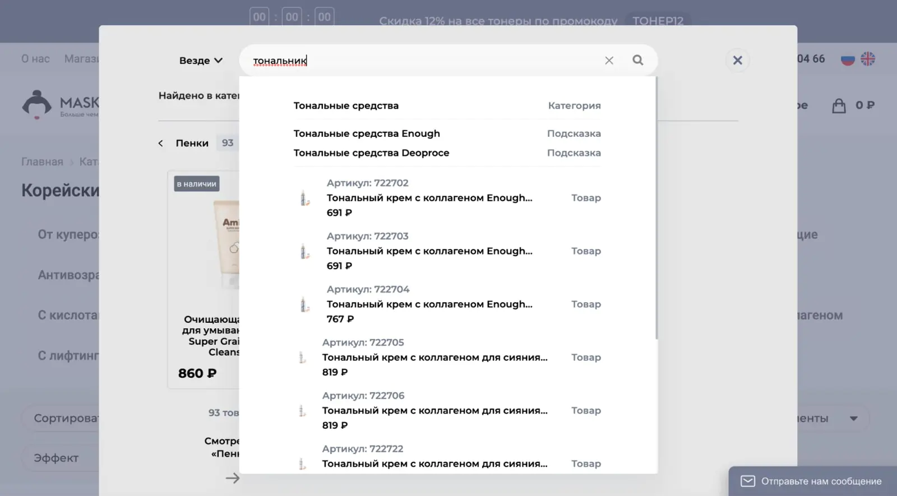Open product with Артикул 722705
Screen dimensions: 897x496
click(x=447, y=358)
